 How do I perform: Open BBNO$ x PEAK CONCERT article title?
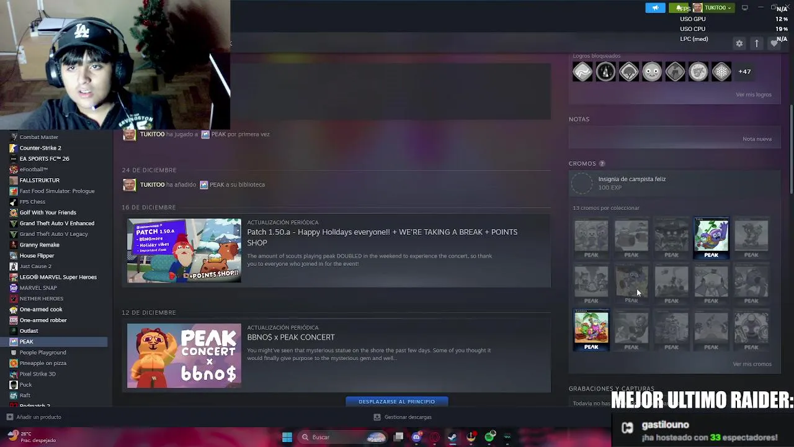(x=291, y=337)
